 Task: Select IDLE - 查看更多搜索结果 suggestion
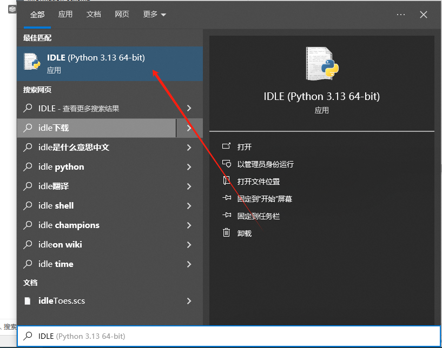[x=96, y=109]
